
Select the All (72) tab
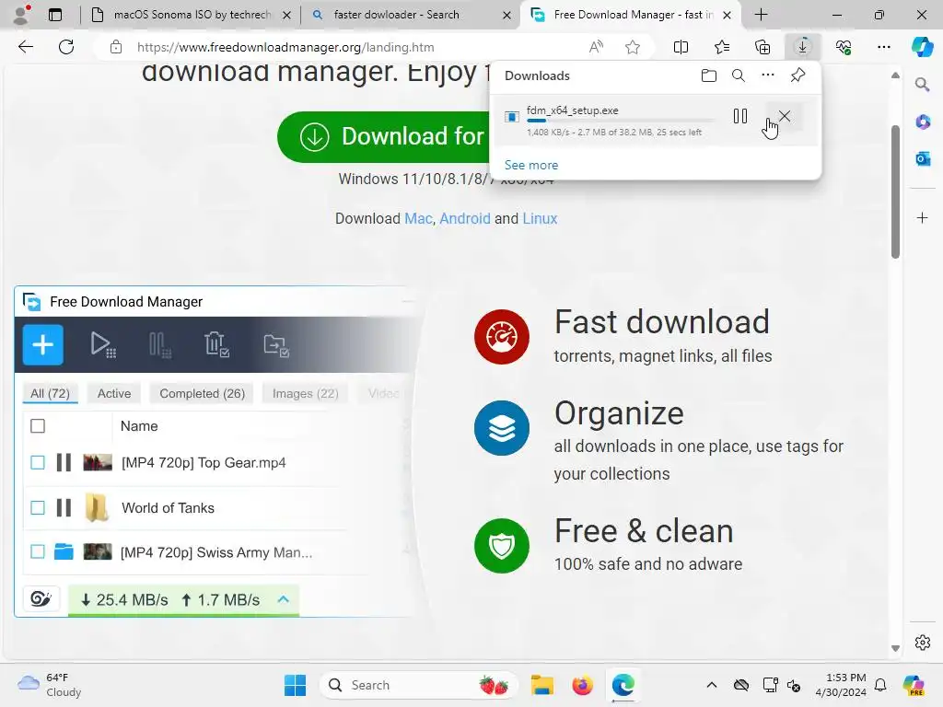point(51,393)
